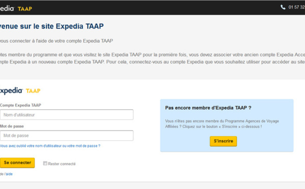
Task: Open the aide link below login
Action: tap(9, 174)
